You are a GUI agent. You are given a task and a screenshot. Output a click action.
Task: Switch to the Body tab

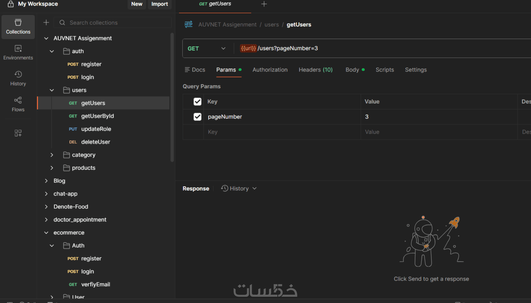click(x=355, y=70)
